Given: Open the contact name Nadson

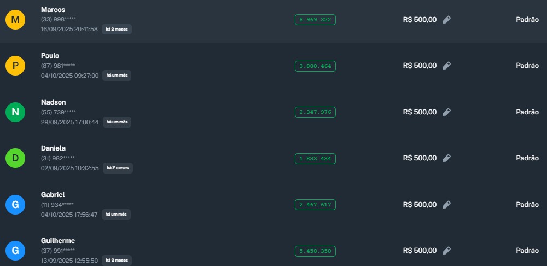Looking at the screenshot, I should (x=54, y=102).
